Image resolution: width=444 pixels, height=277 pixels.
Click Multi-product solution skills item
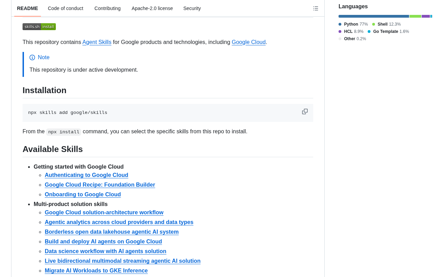coord(71,204)
